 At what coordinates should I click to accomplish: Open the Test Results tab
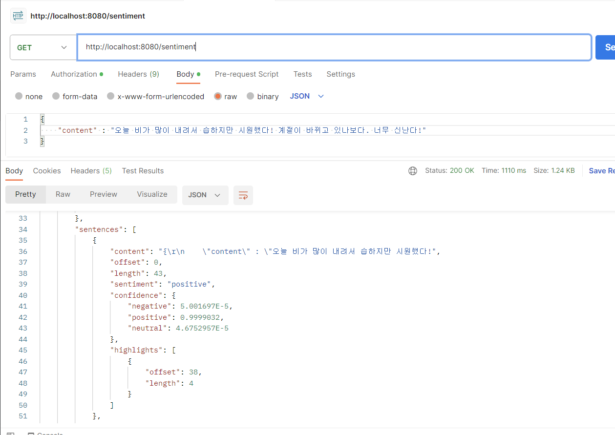(143, 171)
